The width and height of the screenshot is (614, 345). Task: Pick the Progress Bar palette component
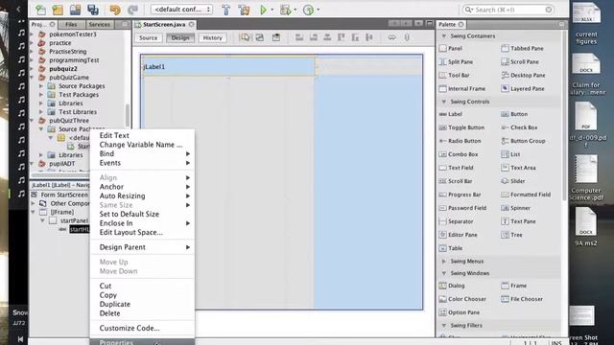460,195
